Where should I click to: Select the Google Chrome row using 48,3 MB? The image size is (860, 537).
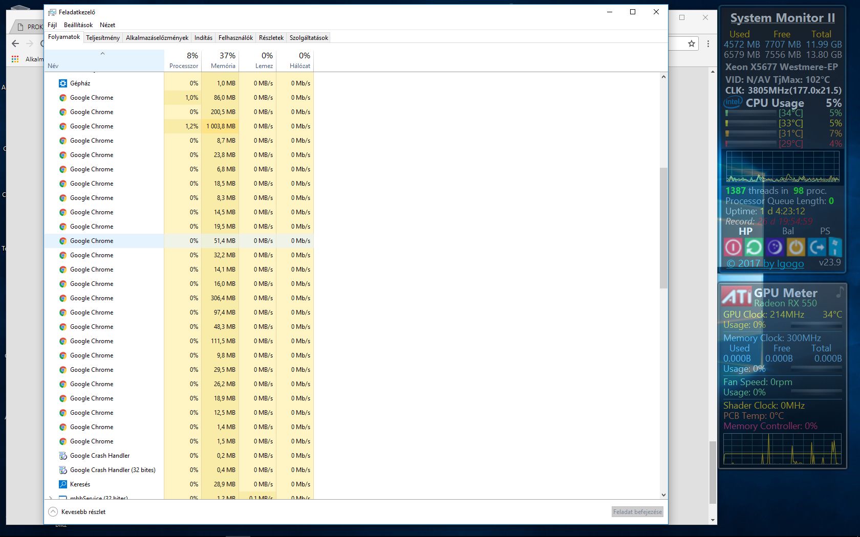pos(179,327)
